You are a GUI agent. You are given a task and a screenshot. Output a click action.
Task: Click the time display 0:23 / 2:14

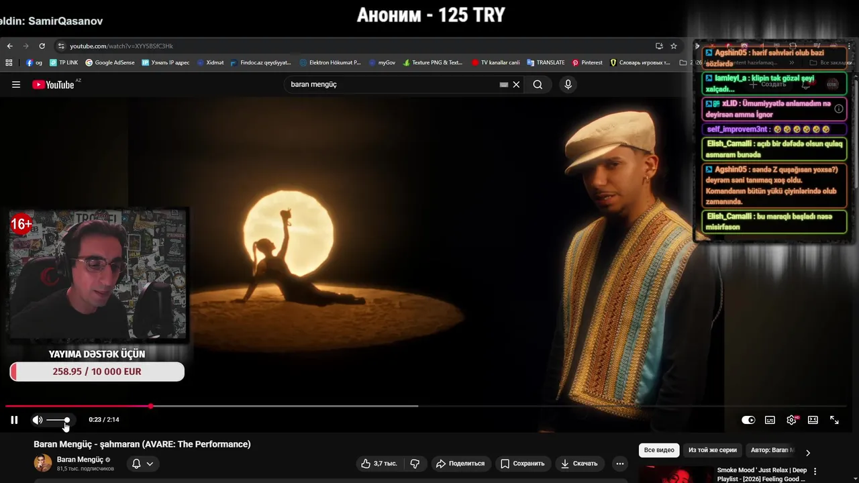pyautogui.click(x=104, y=420)
